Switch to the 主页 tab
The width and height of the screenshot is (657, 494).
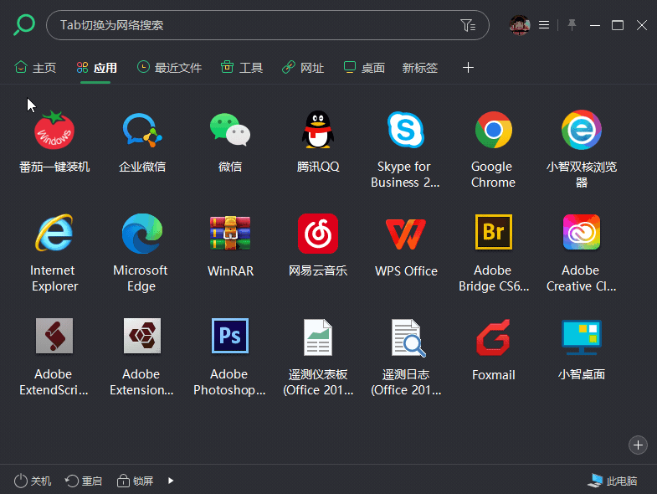click(x=35, y=68)
